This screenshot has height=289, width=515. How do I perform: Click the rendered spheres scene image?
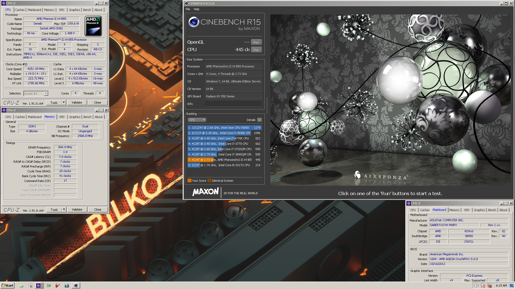[x=390, y=100]
